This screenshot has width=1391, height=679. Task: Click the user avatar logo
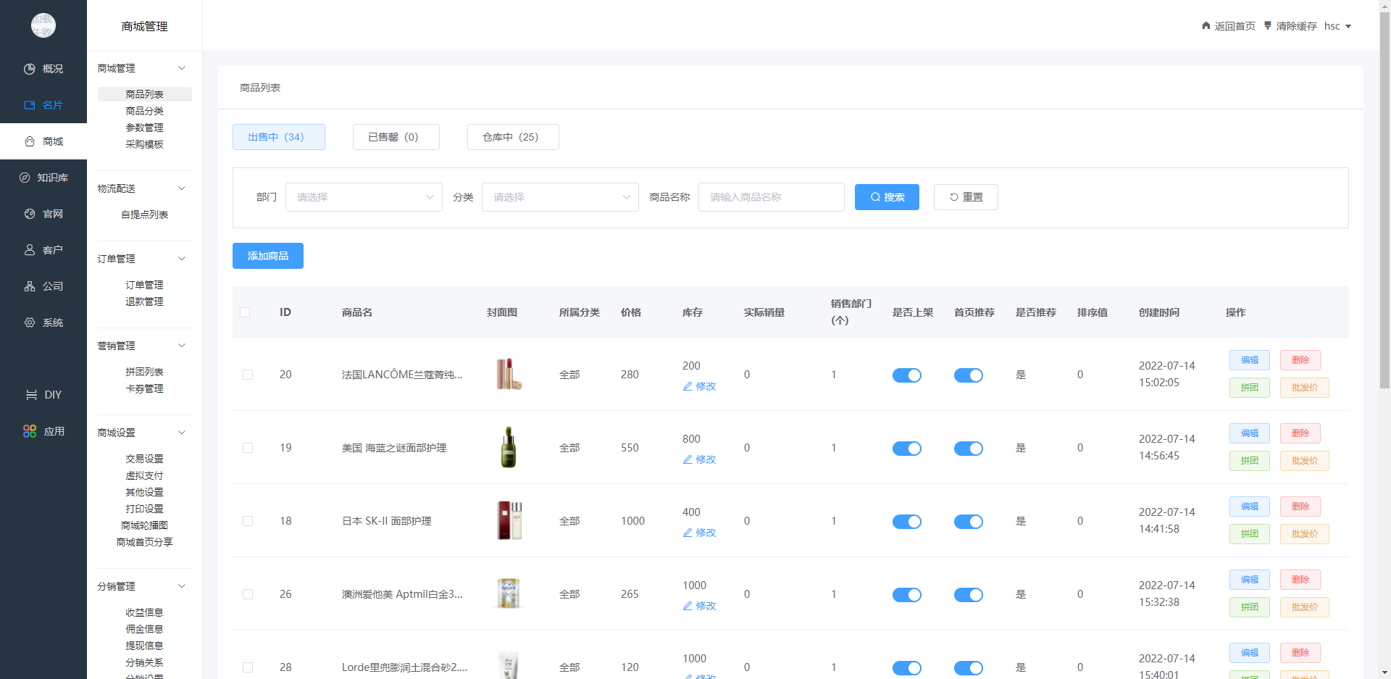pos(43,25)
